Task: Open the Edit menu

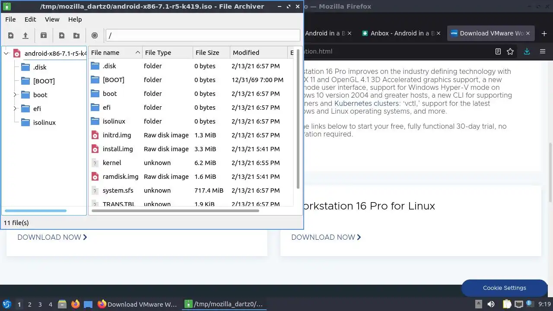Action: coord(30,19)
